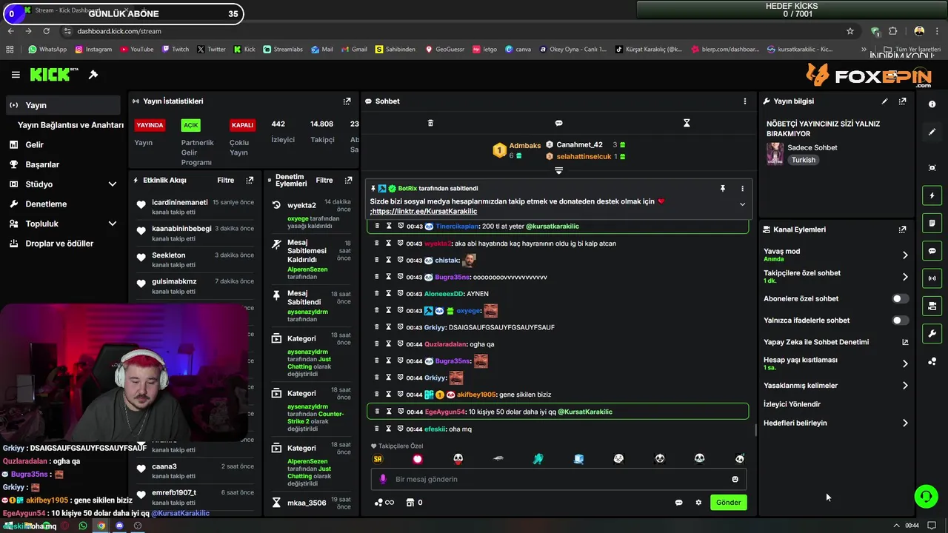Viewport: 948px width, 533px height.
Task: Click the lightning bolt icon in right sidebar
Action: 932,196
